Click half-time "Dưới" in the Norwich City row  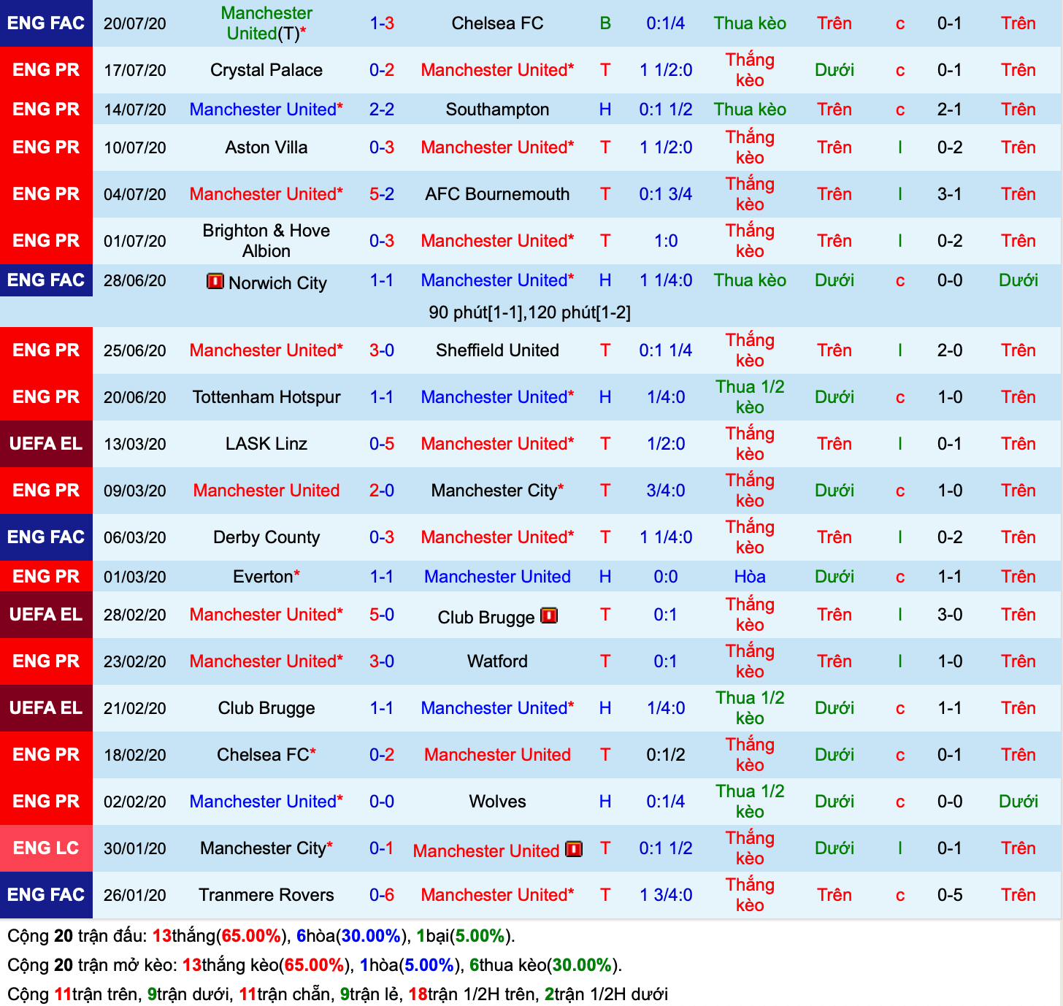[x=1018, y=280]
